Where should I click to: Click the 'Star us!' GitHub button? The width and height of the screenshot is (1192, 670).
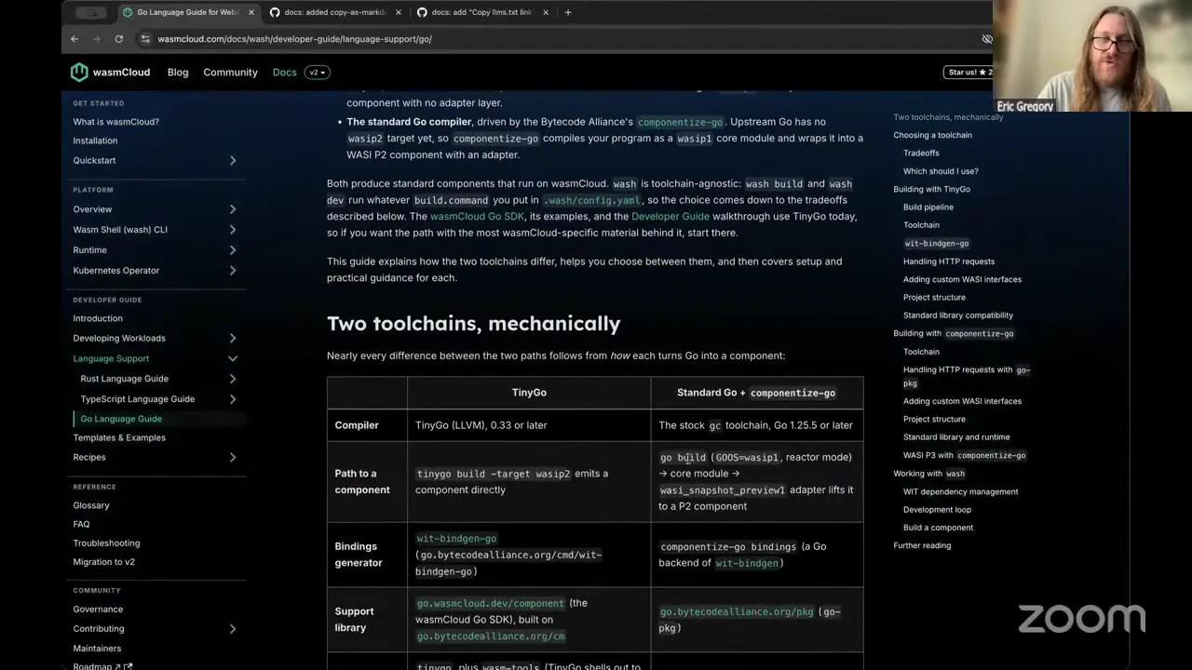tap(970, 73)
